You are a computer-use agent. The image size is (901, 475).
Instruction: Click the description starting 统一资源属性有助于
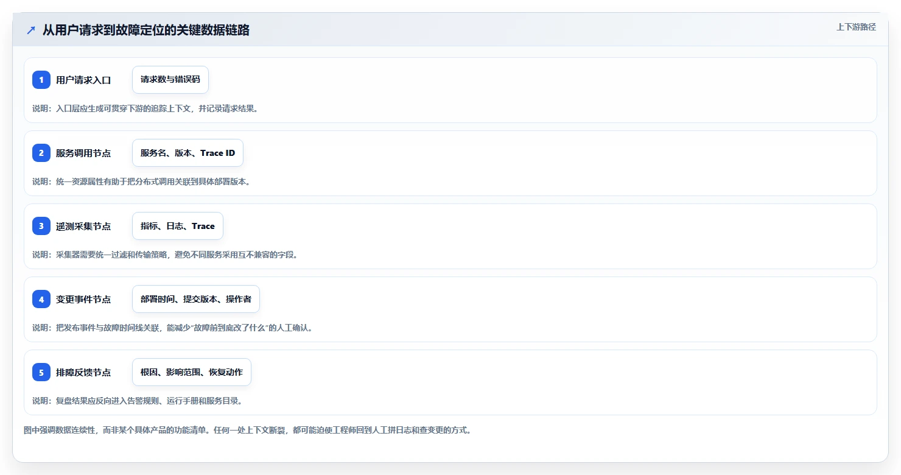(141, 181)
